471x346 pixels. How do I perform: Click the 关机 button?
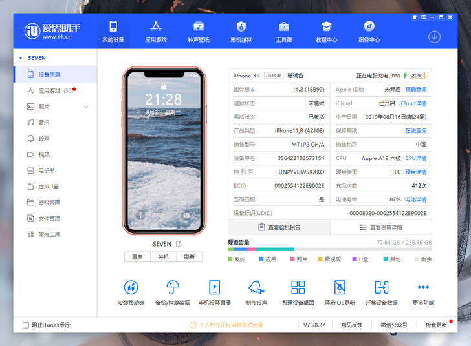164,257
